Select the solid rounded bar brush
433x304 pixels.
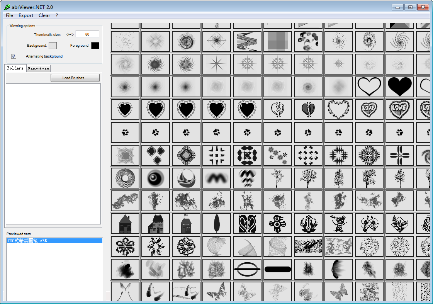pyautogui.click(x=278, y=269)
